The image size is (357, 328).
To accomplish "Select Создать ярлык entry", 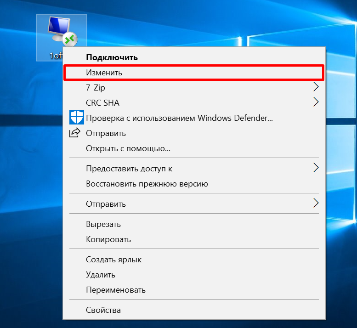I will [x=194, y=260].
